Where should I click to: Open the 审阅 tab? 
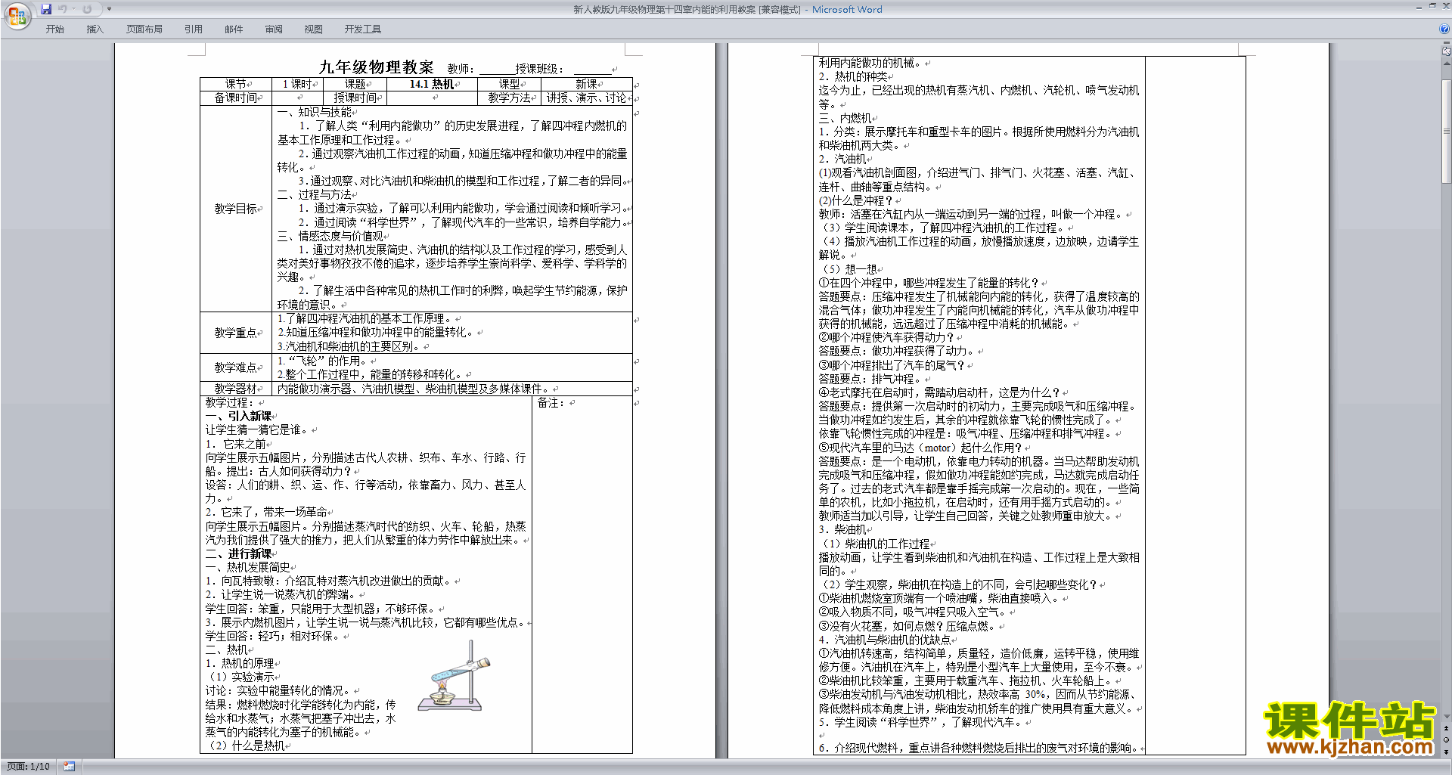pyautogui.click(x=274, y=29)
